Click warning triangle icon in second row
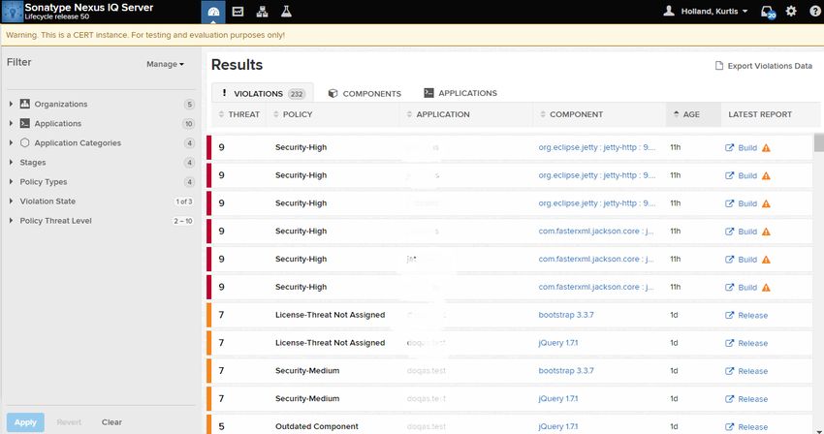 tap(766, 176)
